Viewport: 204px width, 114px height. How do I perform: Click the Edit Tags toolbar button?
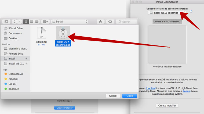110,22
